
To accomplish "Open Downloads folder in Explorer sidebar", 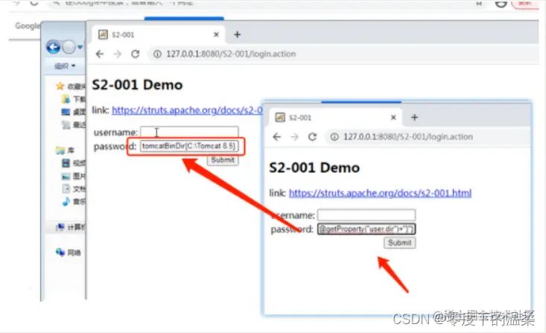I will [74, 99].
